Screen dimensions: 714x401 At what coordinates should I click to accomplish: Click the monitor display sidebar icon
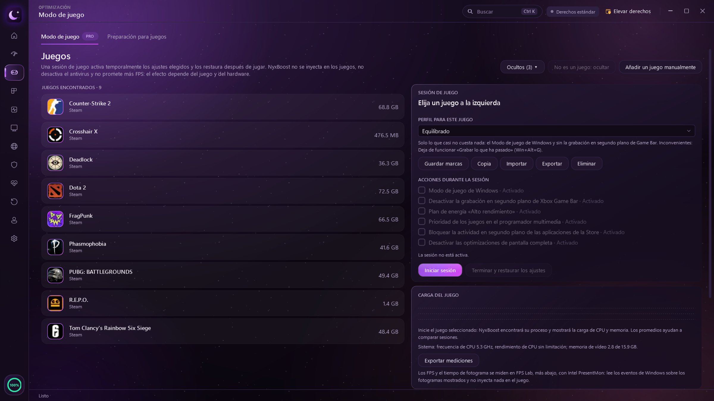coord(14,128)
